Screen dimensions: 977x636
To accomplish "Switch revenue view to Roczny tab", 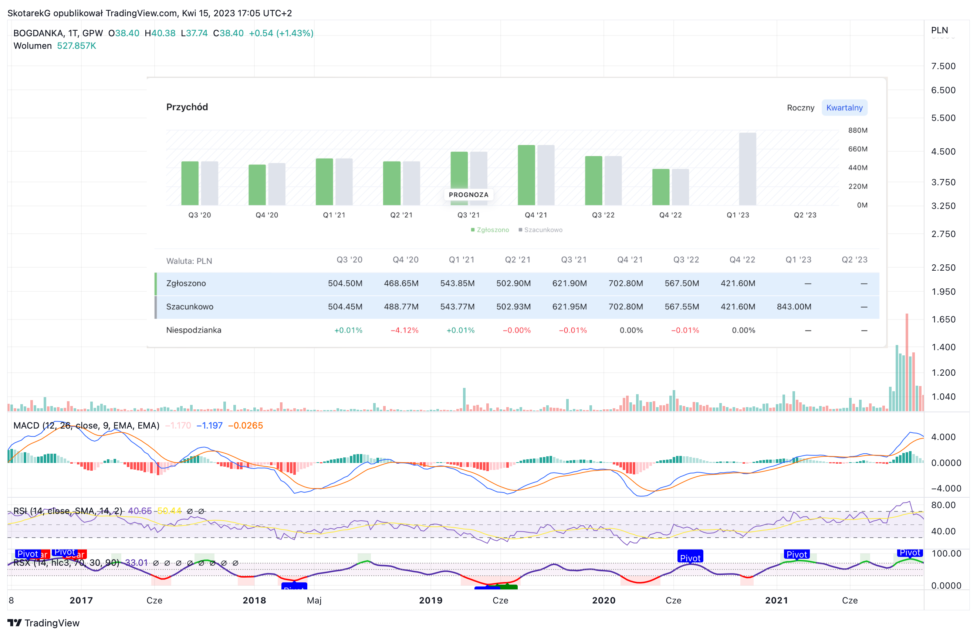I will [x=800, y=108].
